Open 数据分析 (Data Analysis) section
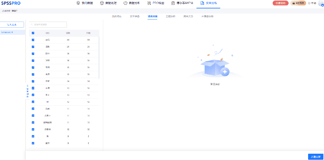324x160 pixels. point(131,3)
